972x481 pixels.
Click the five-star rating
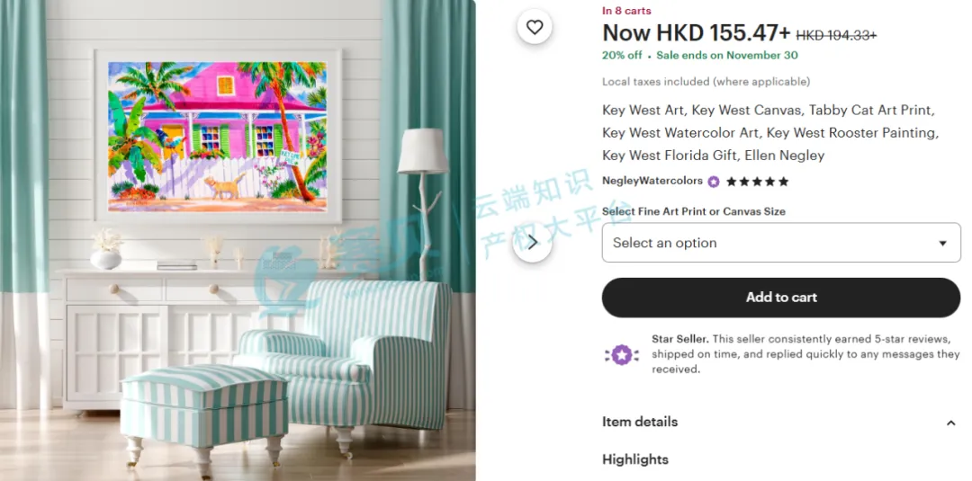[758, 182]
